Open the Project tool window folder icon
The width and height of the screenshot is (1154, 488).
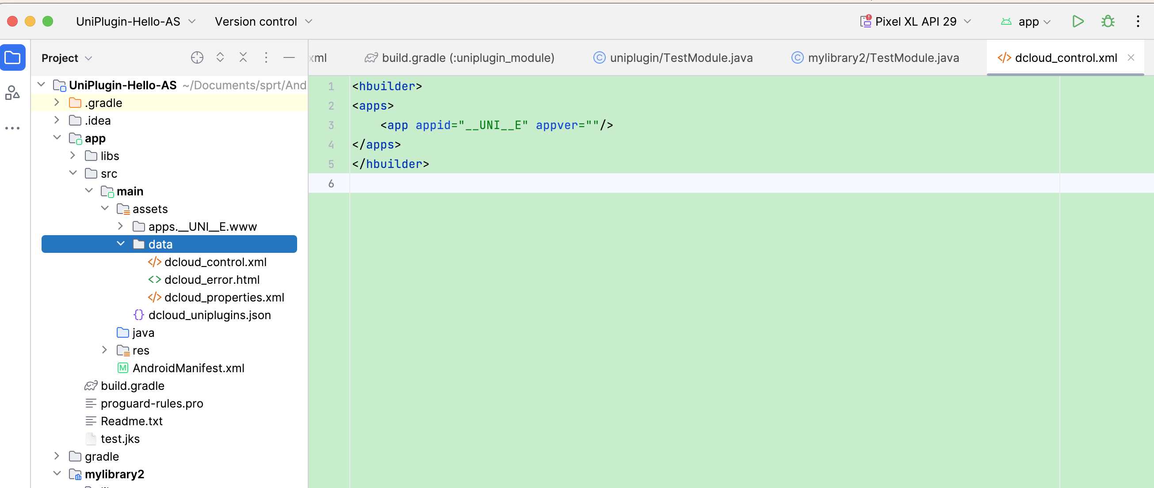pyautogui.click(x=12, y=58)
